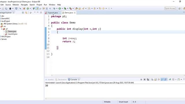Image resolution: width=185 pixels, height=104 pixels.
Task: Select the DemoMVC project
Action: (5, 18)
